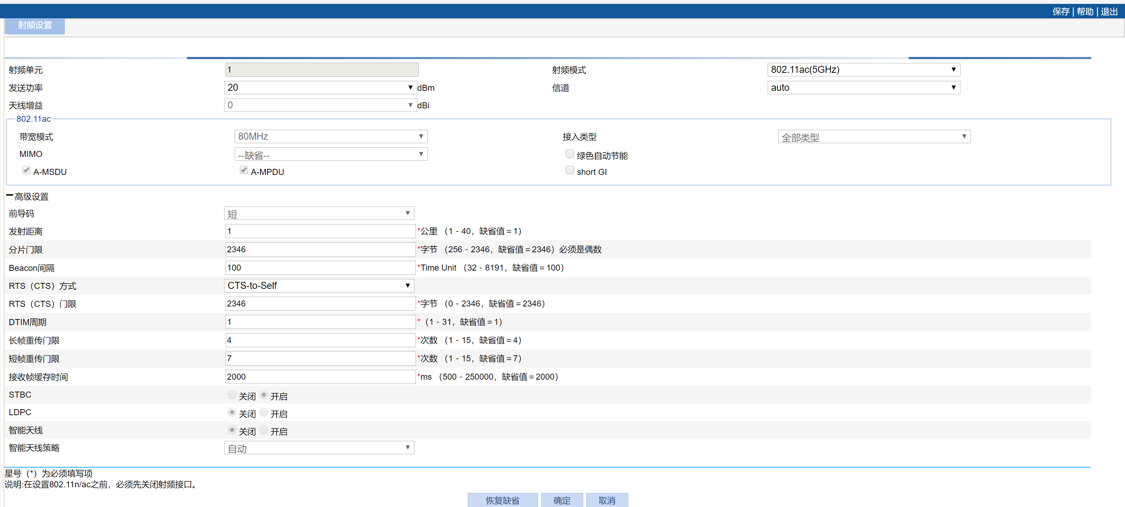This screenshot has height=507, width=1125.
Task: Click 退出 to log out
Action: point(1109,12)
